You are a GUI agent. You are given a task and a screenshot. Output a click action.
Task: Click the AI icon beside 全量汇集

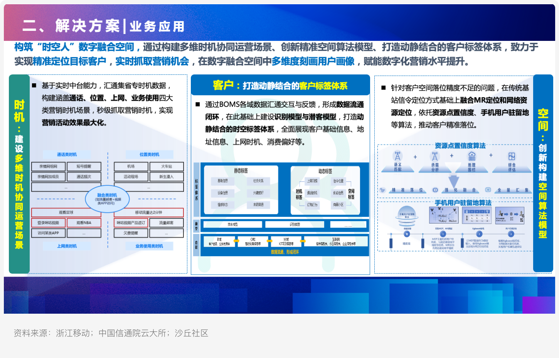(x=488, y=190)
